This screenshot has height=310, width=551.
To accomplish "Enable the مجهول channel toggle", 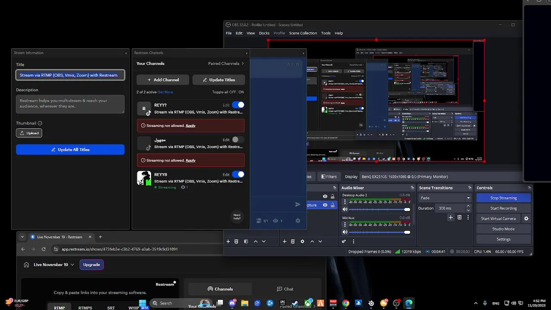I will coord(238,139).
